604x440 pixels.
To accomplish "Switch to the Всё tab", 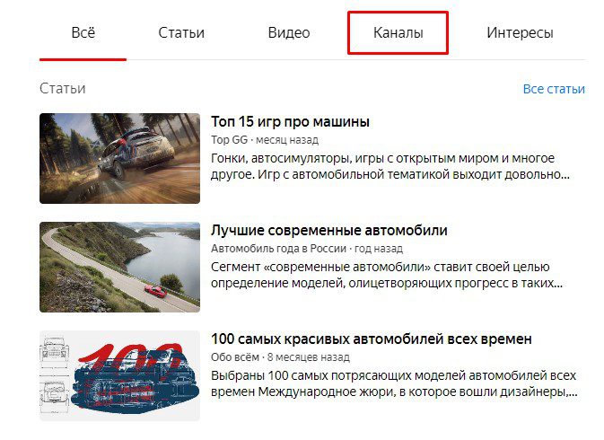I will tap(83, 32).
